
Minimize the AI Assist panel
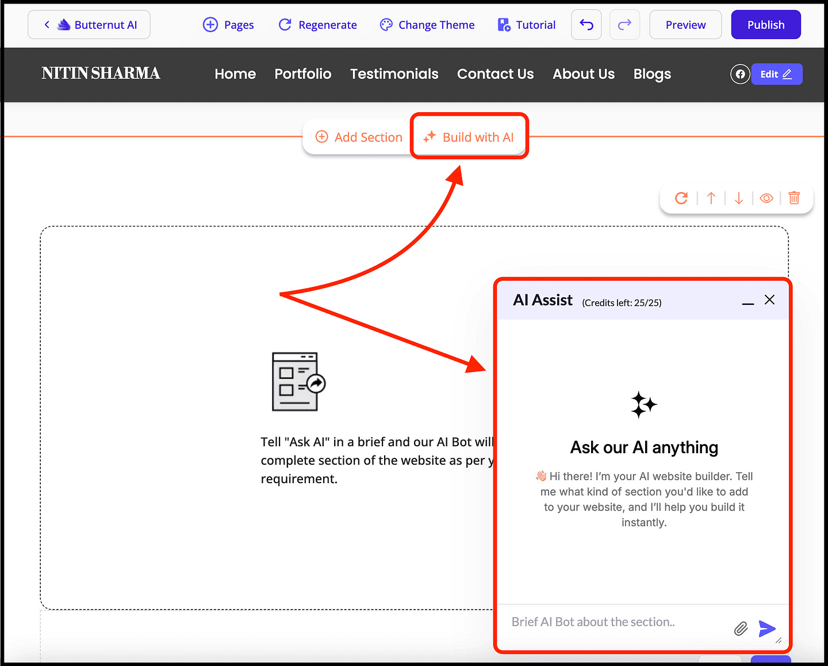[747, 303]
